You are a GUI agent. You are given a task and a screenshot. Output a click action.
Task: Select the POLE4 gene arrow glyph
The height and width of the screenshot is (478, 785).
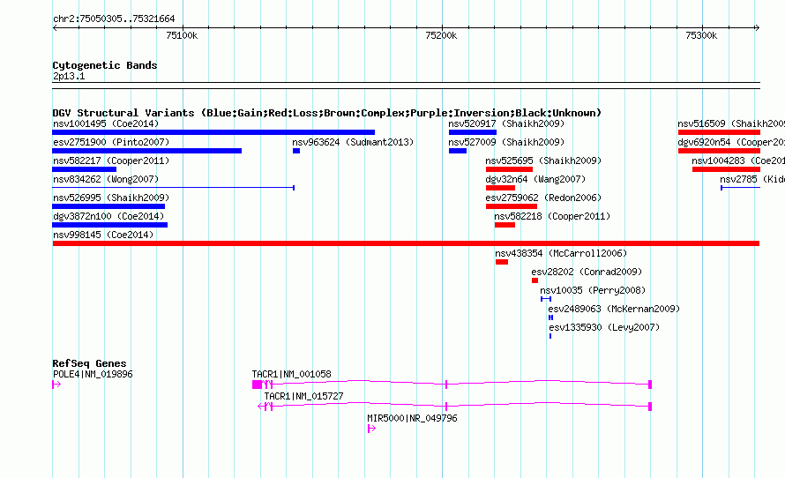point(56,385)
